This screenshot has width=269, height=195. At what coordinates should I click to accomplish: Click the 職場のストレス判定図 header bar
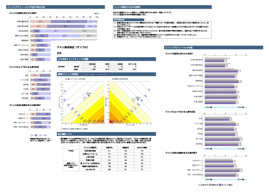pyautogui.click(x=106, y=74)
